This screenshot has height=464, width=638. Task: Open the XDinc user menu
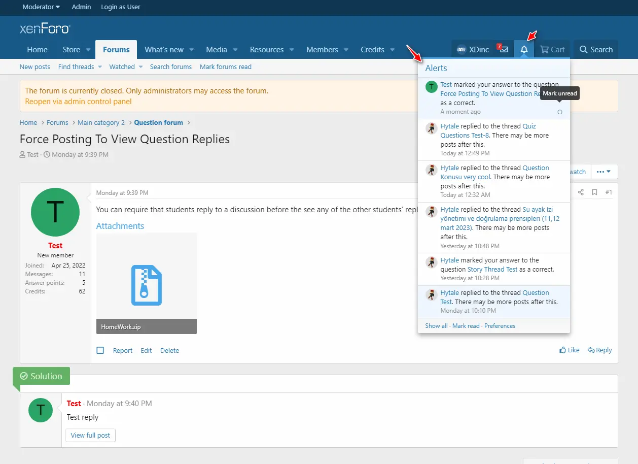[473, 49]
